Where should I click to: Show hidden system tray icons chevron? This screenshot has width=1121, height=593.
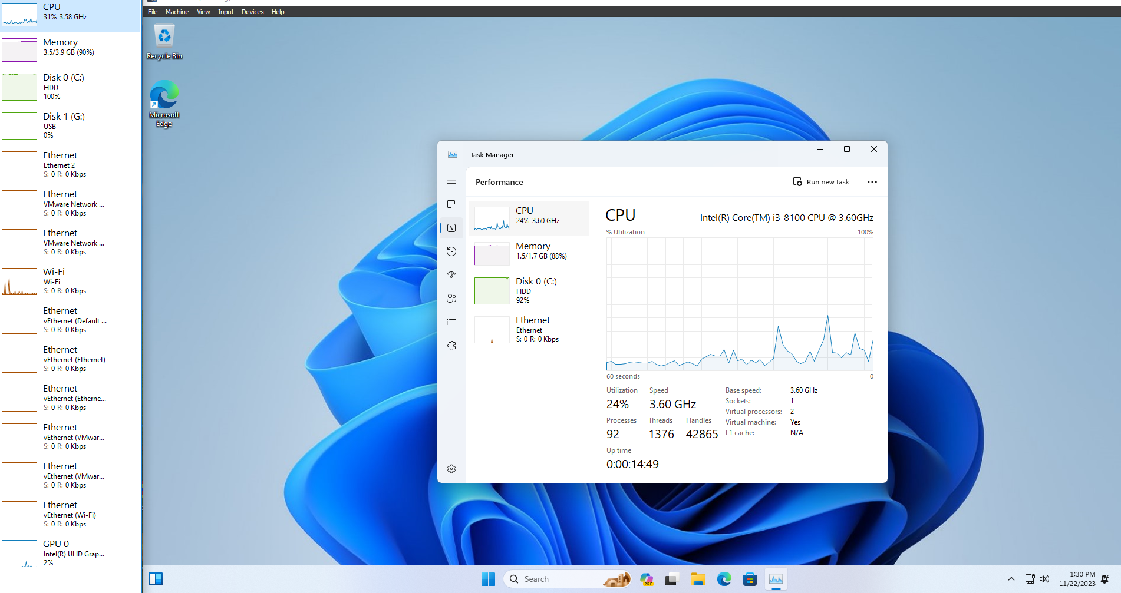(x=1011, y=579)
